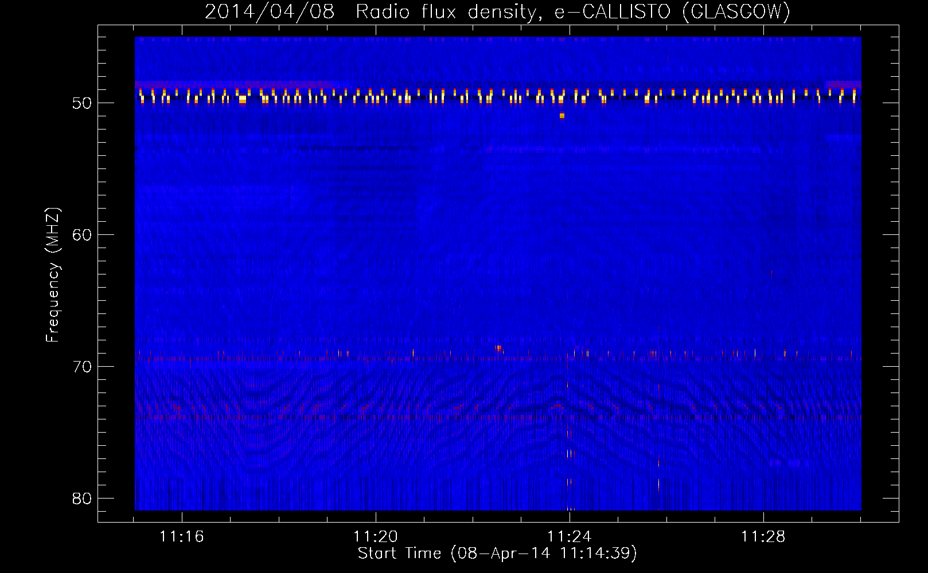Screen dimensions: 928x573
Task: Select the 11:20 time axis label
Action: click(376, 537)
